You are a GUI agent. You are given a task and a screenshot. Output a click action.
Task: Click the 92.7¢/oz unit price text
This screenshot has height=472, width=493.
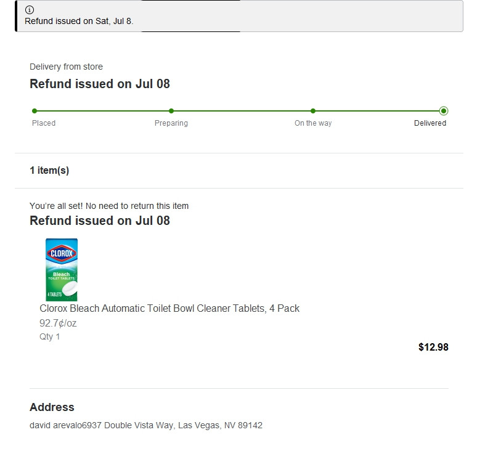(58, 323)
